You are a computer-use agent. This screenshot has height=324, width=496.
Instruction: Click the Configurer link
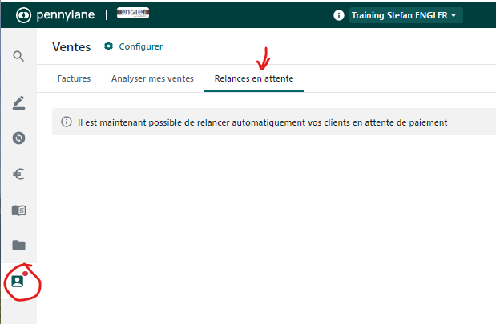coord(140,46)
